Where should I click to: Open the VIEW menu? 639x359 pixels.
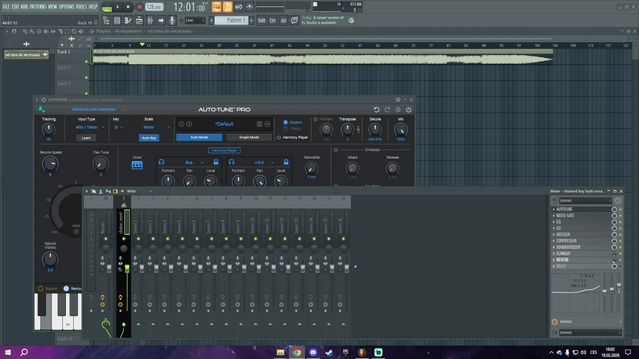tap(52, 6)
